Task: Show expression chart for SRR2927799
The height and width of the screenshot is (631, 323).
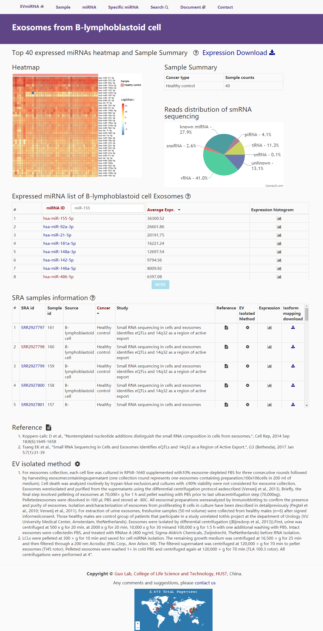Action: 270,366
